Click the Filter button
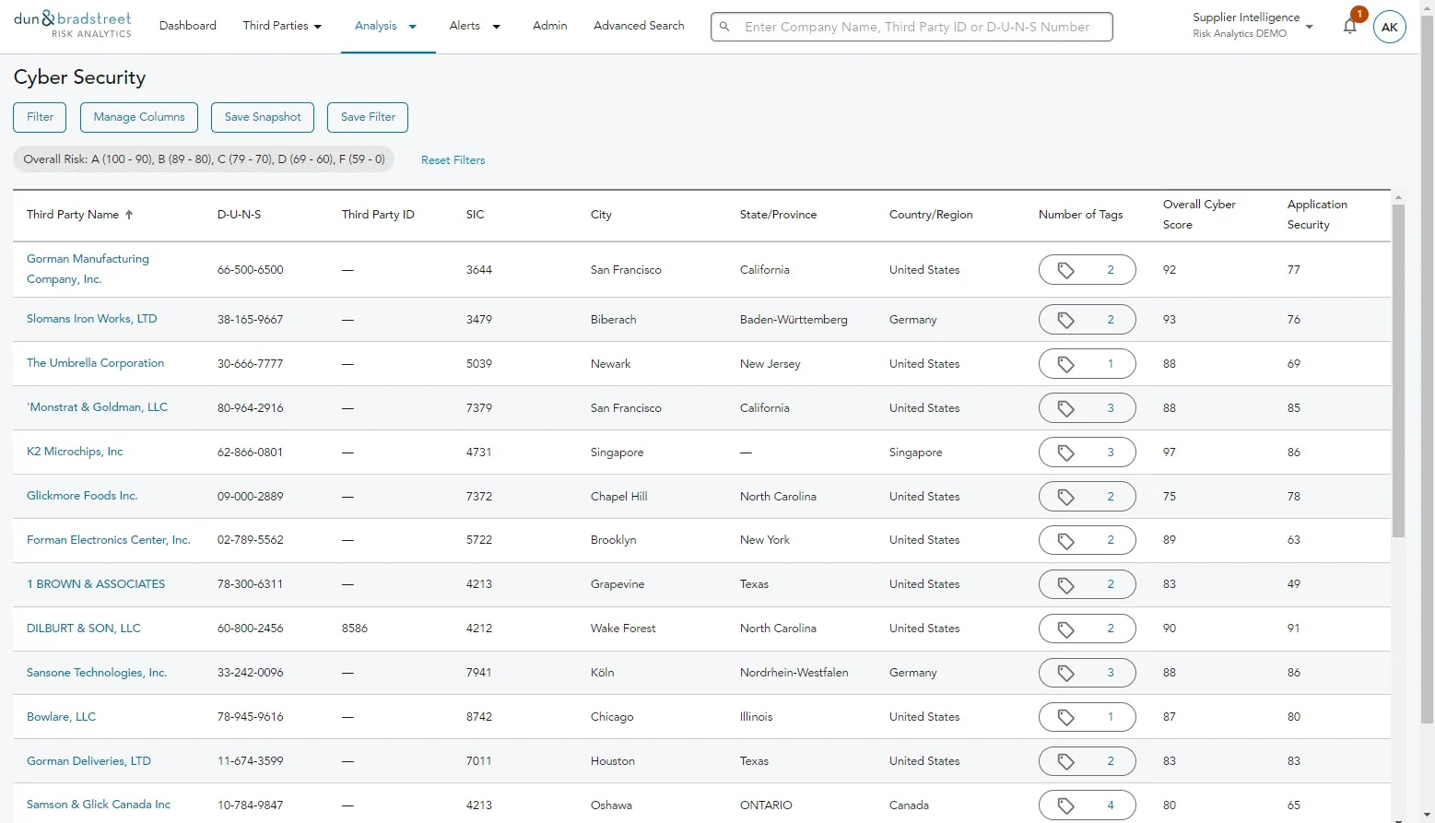 click(x=40, y=117)
